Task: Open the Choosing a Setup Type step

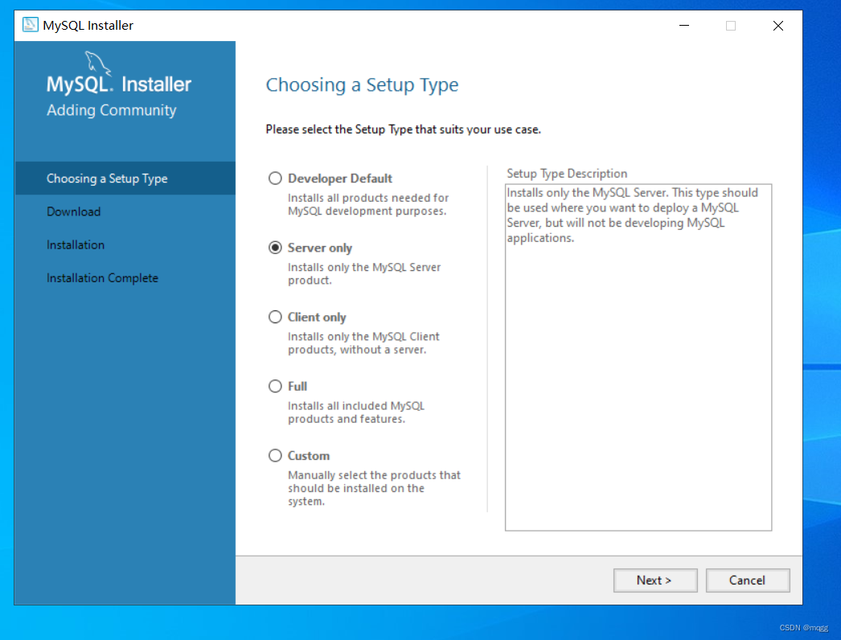Action: (125, 178)
